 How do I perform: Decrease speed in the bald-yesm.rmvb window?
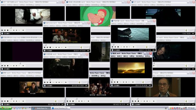point(56,47)
